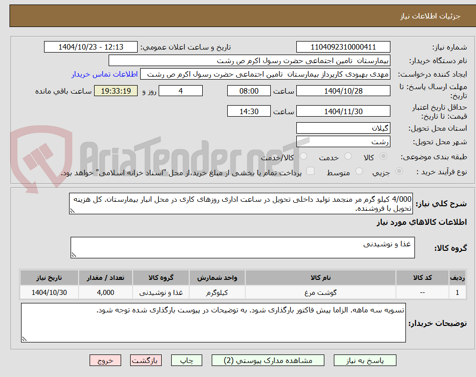Click the استان محل تحویل field گیلان
Viewport: 476px width, 377px height.
pos(343,128)
